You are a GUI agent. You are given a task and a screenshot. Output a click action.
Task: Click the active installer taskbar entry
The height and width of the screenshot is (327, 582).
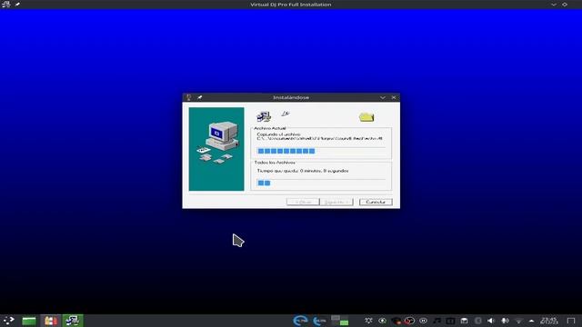[73, 321]
